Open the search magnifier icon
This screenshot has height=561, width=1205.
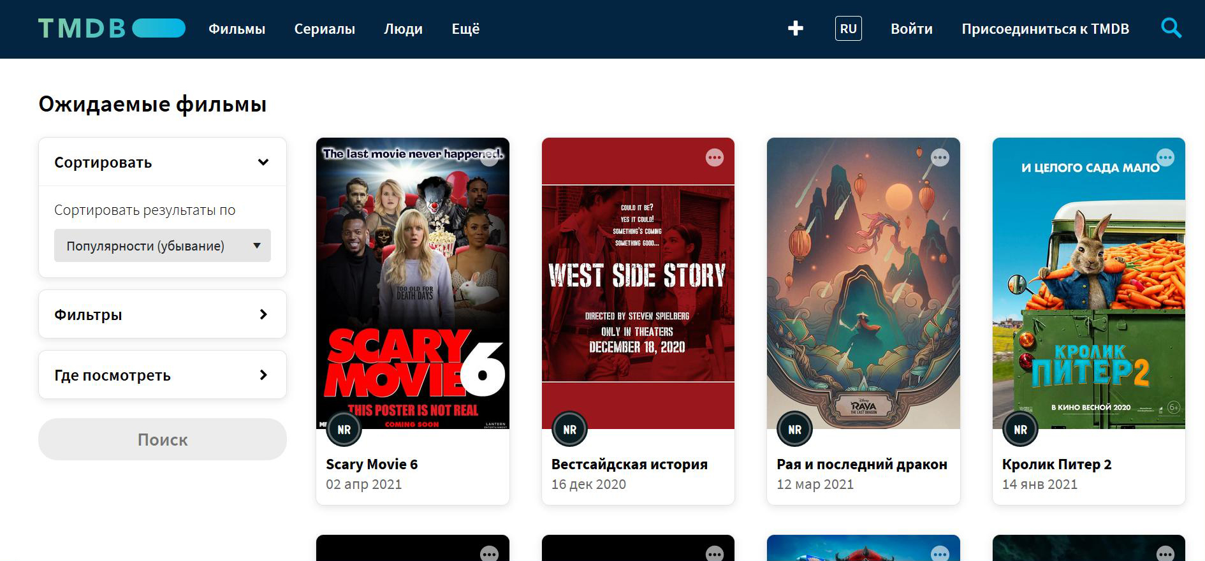(1171, 28)
